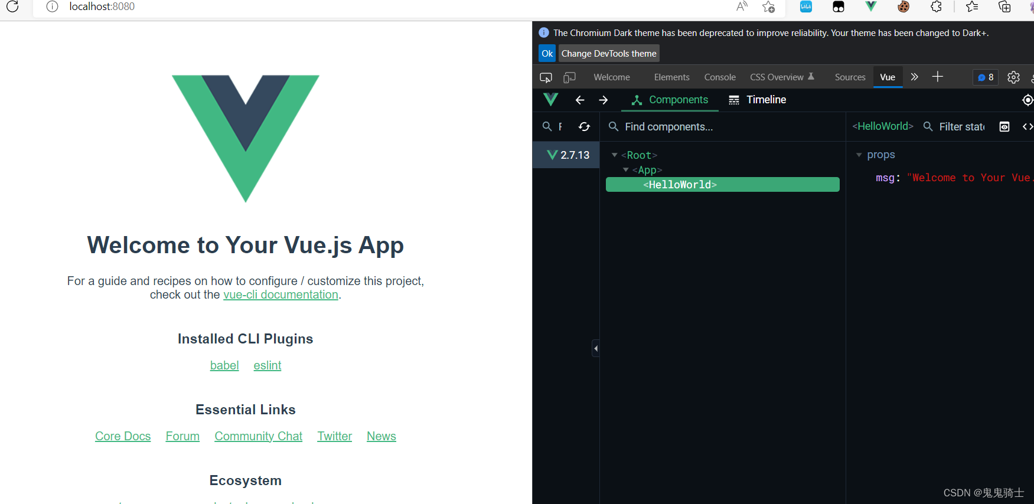Add this page to favorites

click(768, 6)
